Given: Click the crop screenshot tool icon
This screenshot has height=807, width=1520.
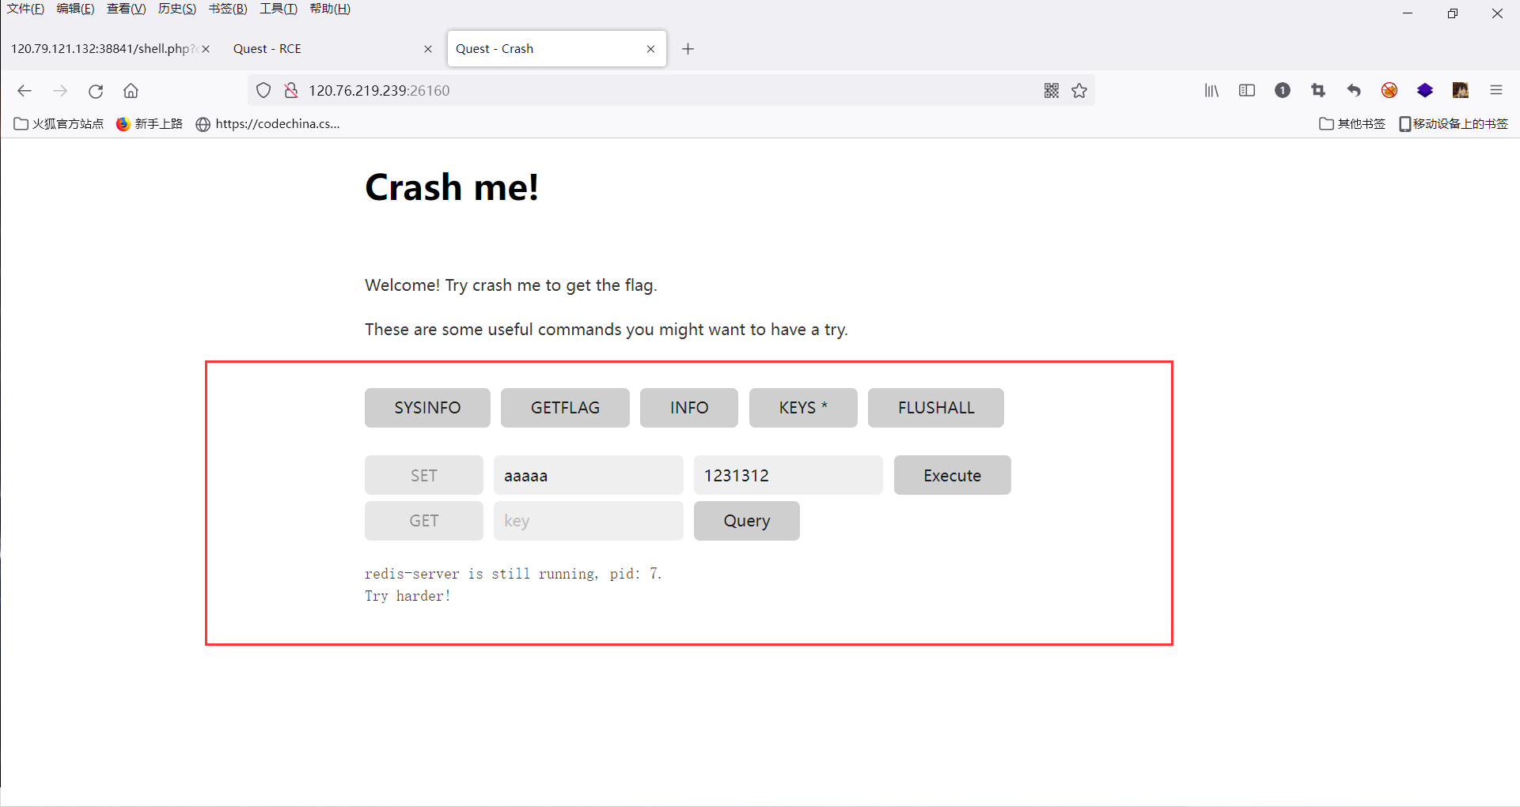Looking at the screenshot, I should coord(1318,91).
